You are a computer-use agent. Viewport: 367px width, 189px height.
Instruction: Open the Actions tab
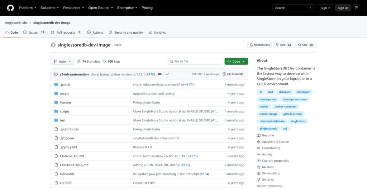95,33
